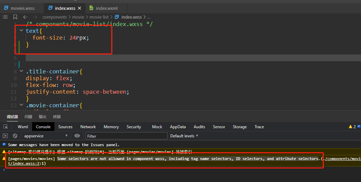Screen dimensions: 361x182
Task: Open the Audits devtools tab
Action: click(x=199, y=127)
